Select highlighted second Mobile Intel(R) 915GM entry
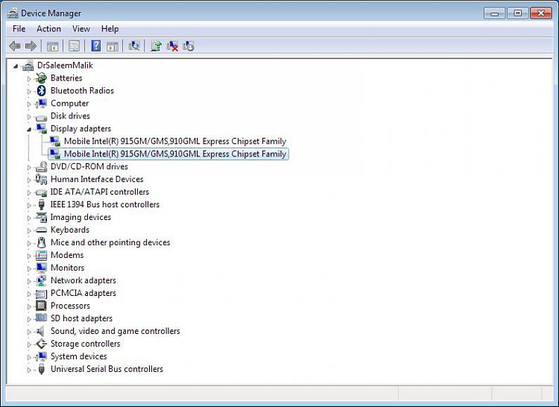This screenshot has height=407, width=559. (175, 154)
